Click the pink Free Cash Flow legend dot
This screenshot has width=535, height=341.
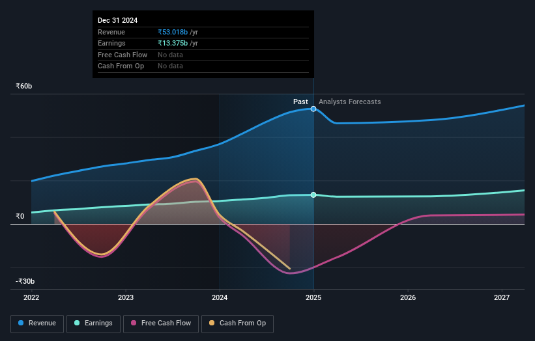coord(134,323)
